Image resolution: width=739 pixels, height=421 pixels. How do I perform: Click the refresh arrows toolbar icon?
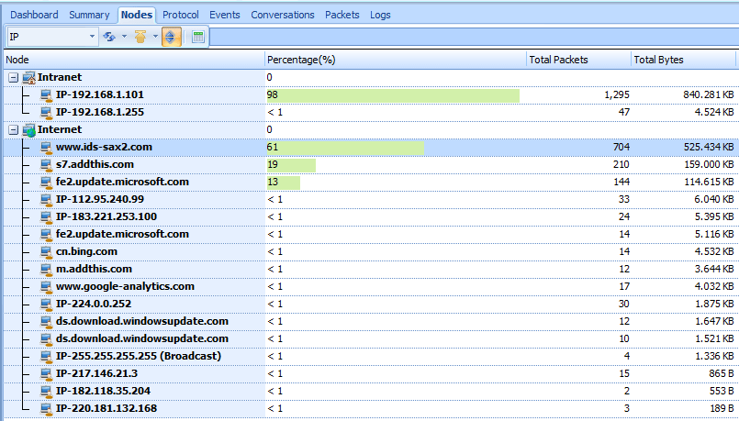coord(109,37)
